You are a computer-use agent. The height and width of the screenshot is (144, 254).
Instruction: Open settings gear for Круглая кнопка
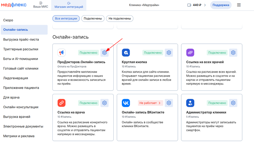tap(169, 53)
